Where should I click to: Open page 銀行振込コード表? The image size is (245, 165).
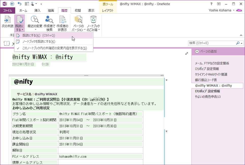[x=206, y=80]
